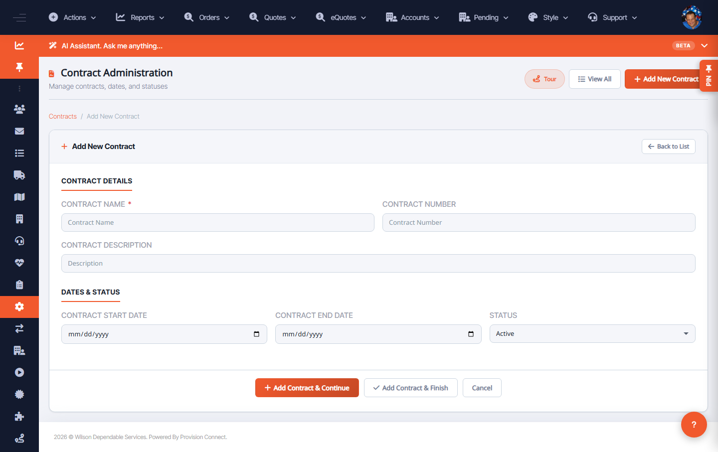Open the office building sidebar icon
This screenshot has width=718, height=452.
pyautogui.click(x=19, y=219)
